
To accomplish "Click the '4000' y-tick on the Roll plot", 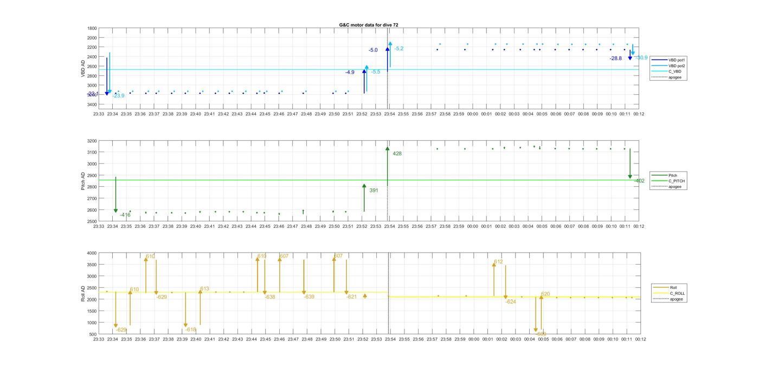I will tap(92, 253).
